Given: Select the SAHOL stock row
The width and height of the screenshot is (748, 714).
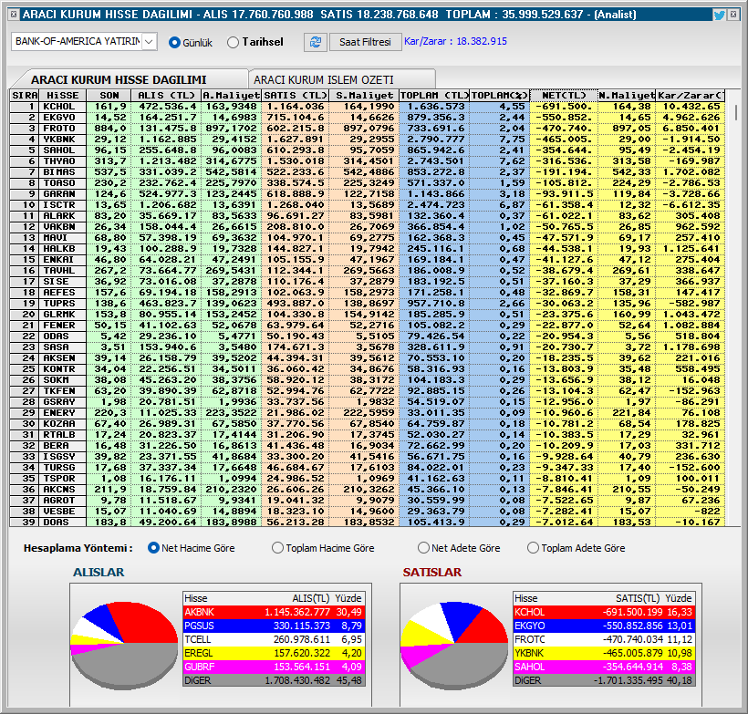Looking at the screenshot, I should pos(368,150).
